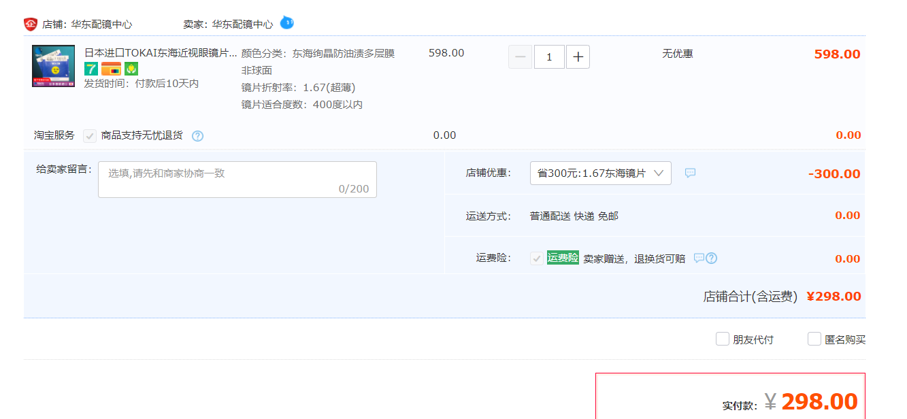Open the TOKAI lens product thumbnail
The image size is (907, 419).
[53, 66]
